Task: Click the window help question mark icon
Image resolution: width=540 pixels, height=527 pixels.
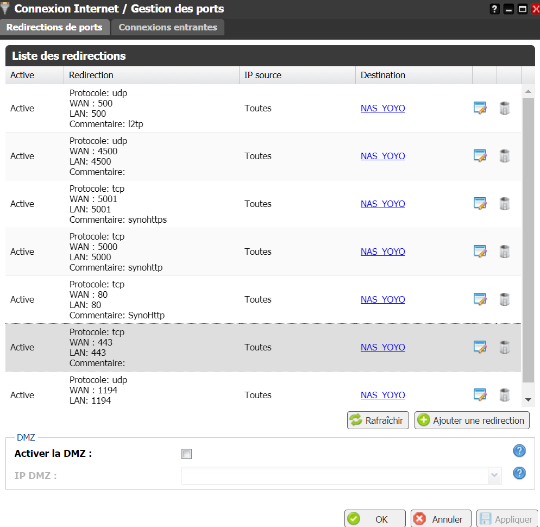Action: pyautogui.click(x=494, y=9)
